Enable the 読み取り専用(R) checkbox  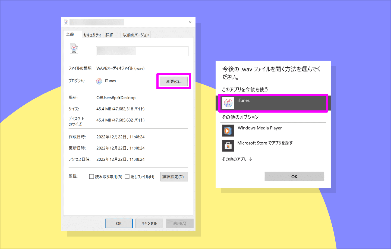pyautogui.click(x=92, y=176)
